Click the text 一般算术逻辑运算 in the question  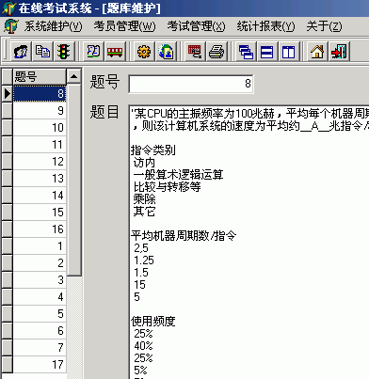(x=178, y=174)
